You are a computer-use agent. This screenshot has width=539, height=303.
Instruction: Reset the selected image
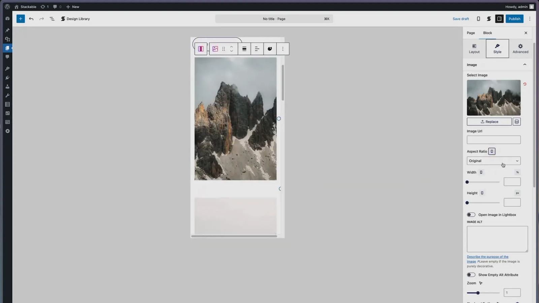pyautogui.click(x=525, y=84)
